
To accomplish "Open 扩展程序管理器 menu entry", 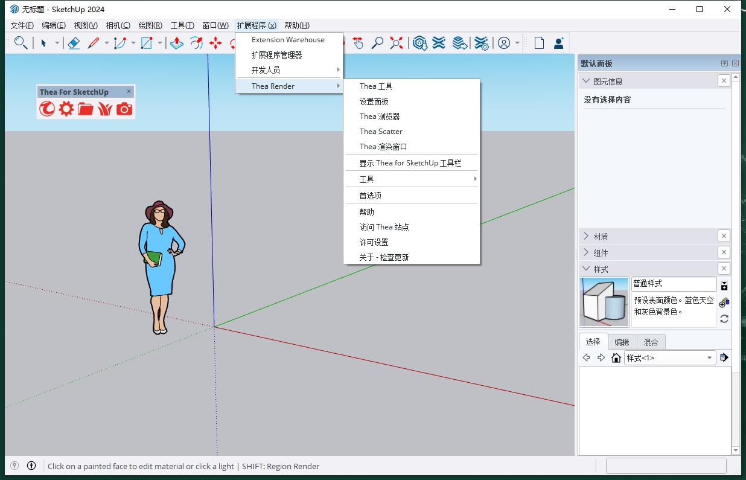I will [289, 55].
